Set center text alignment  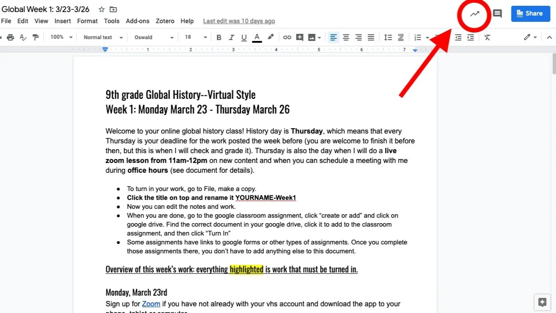pyautogui.click(x=346, y=37)
